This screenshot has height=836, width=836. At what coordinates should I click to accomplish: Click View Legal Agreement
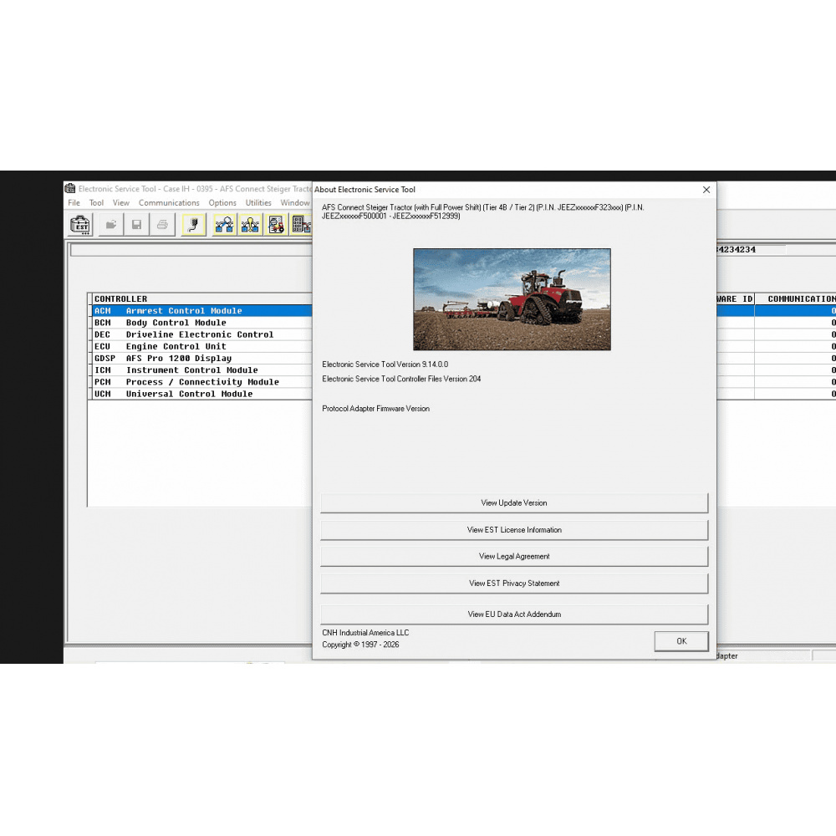point(513,556)
